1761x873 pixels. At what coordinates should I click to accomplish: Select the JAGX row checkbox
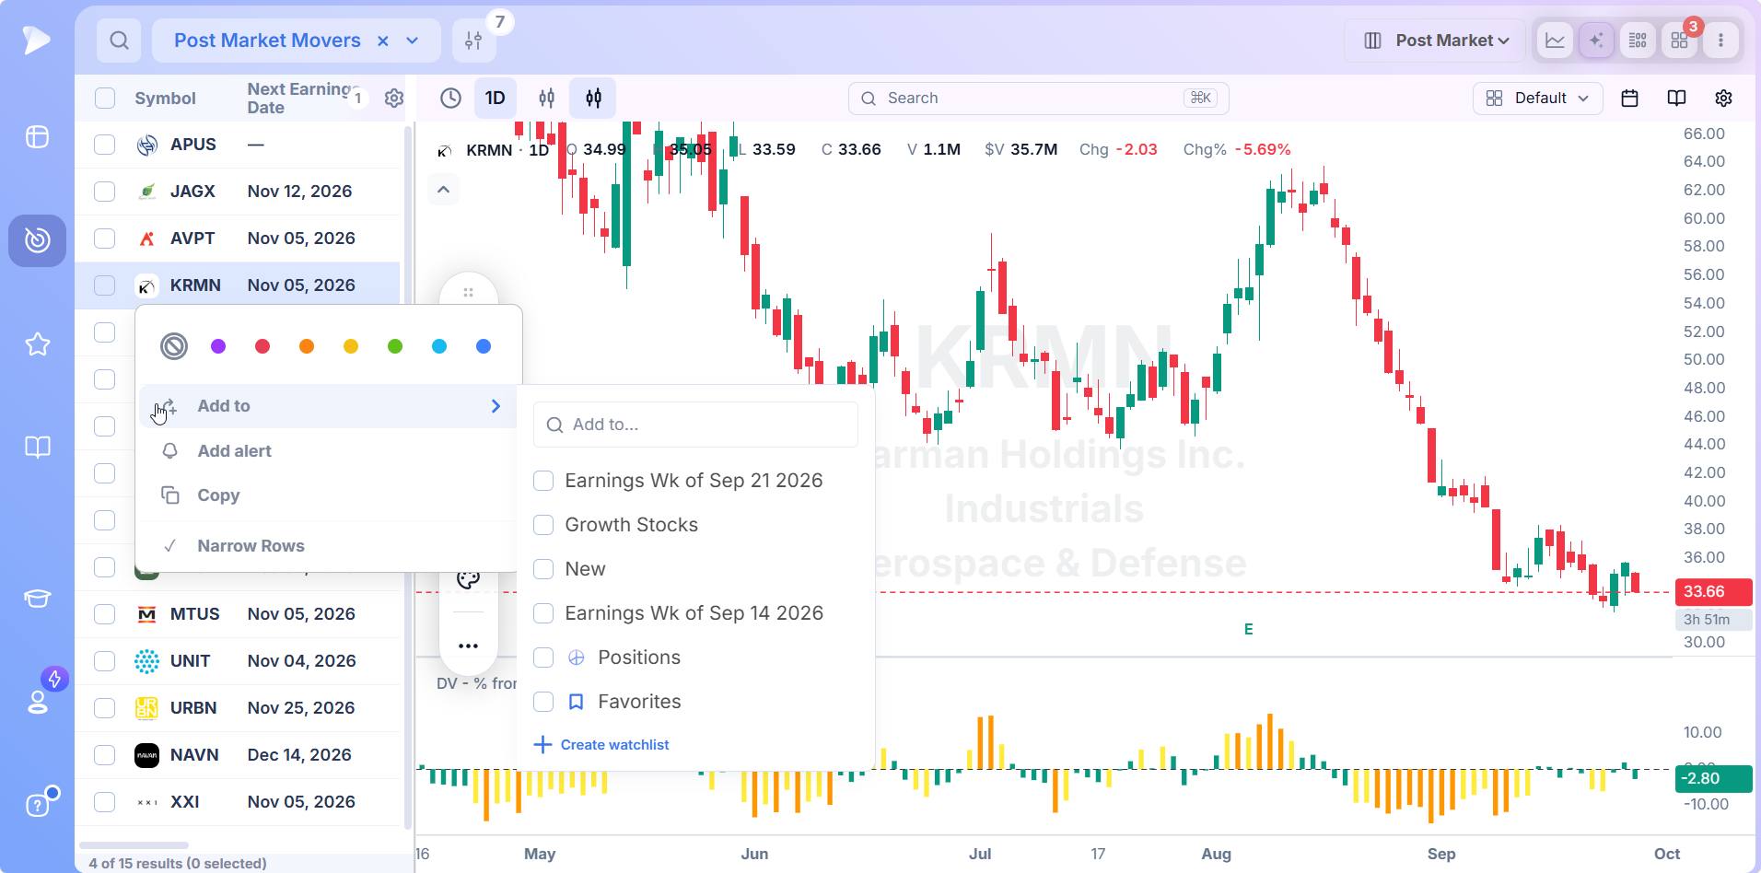click(105, 192)
